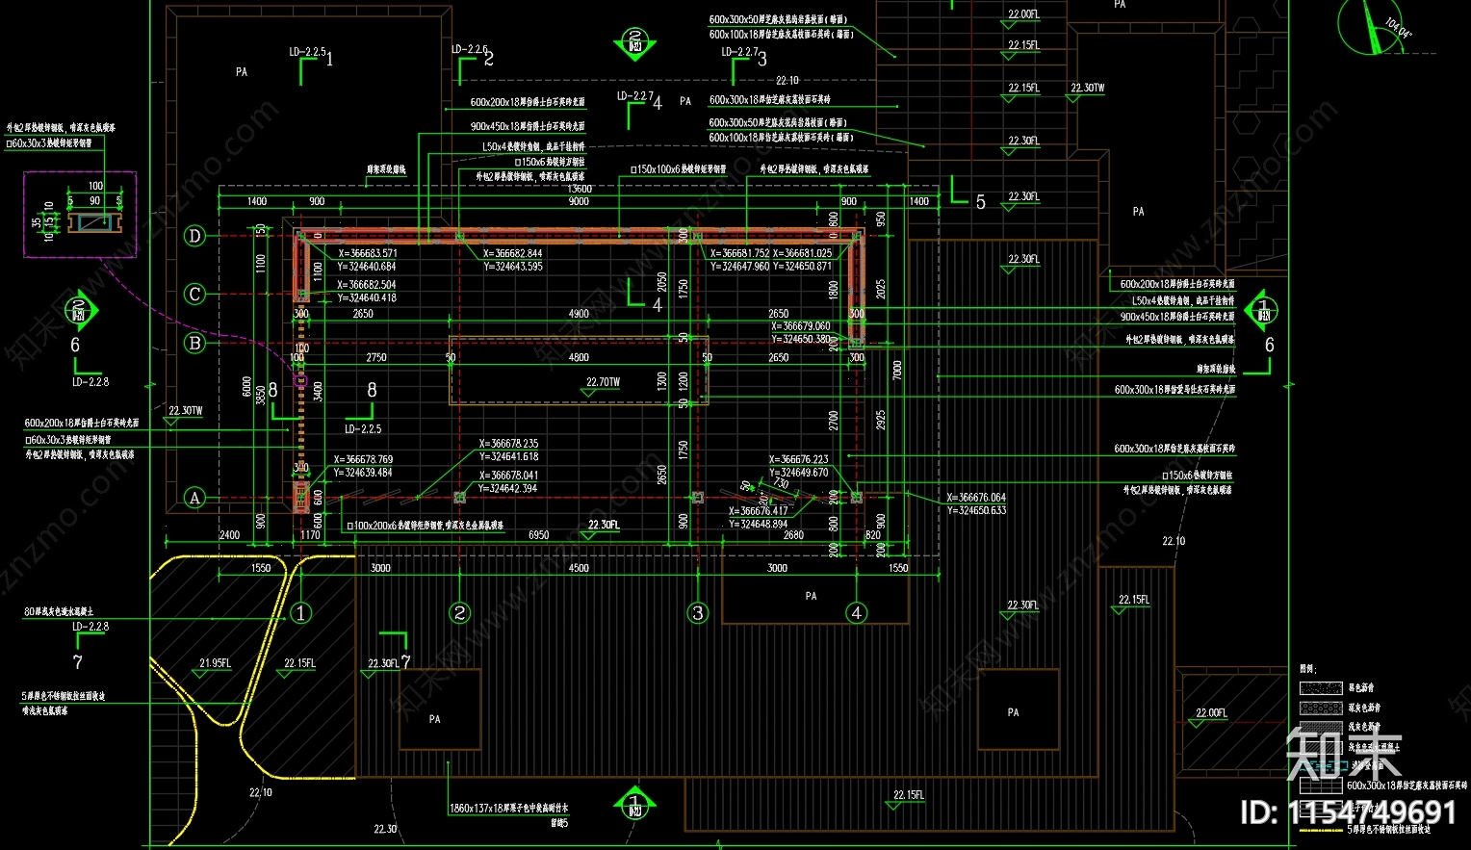The image size is (1471, 850).
Task: Click coordinate label X=366683.571
Action: pyautogui.click(x=367, y=254)
